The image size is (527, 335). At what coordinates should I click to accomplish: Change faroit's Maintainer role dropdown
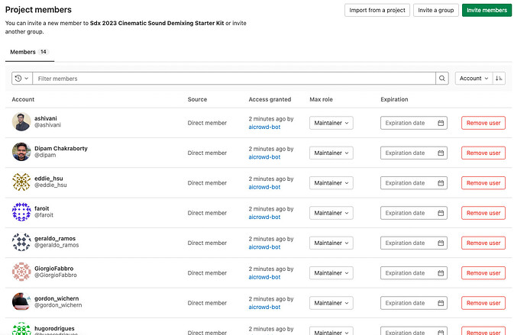(331, 213)
